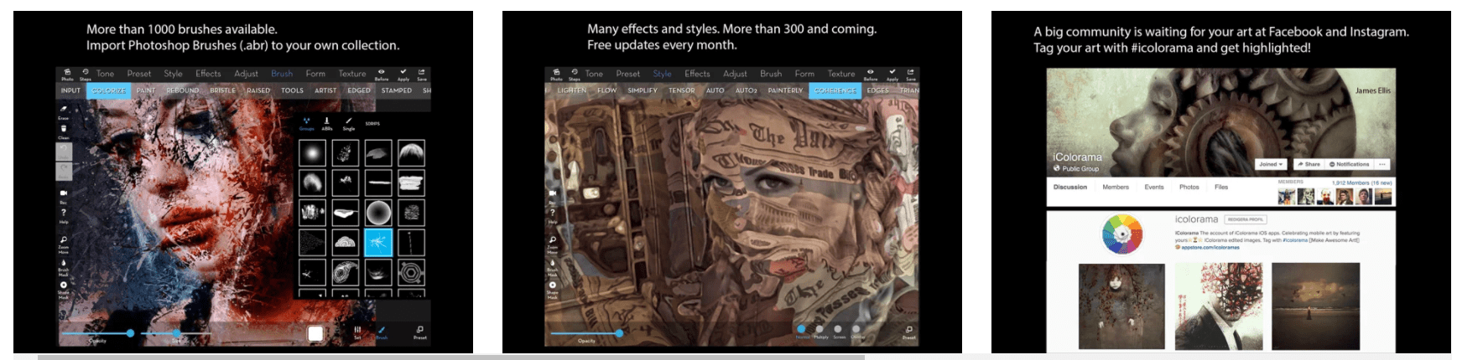Tap the Groups icon in brush panel
This screenshot has width=1457, height=360.
coord(307,123)
